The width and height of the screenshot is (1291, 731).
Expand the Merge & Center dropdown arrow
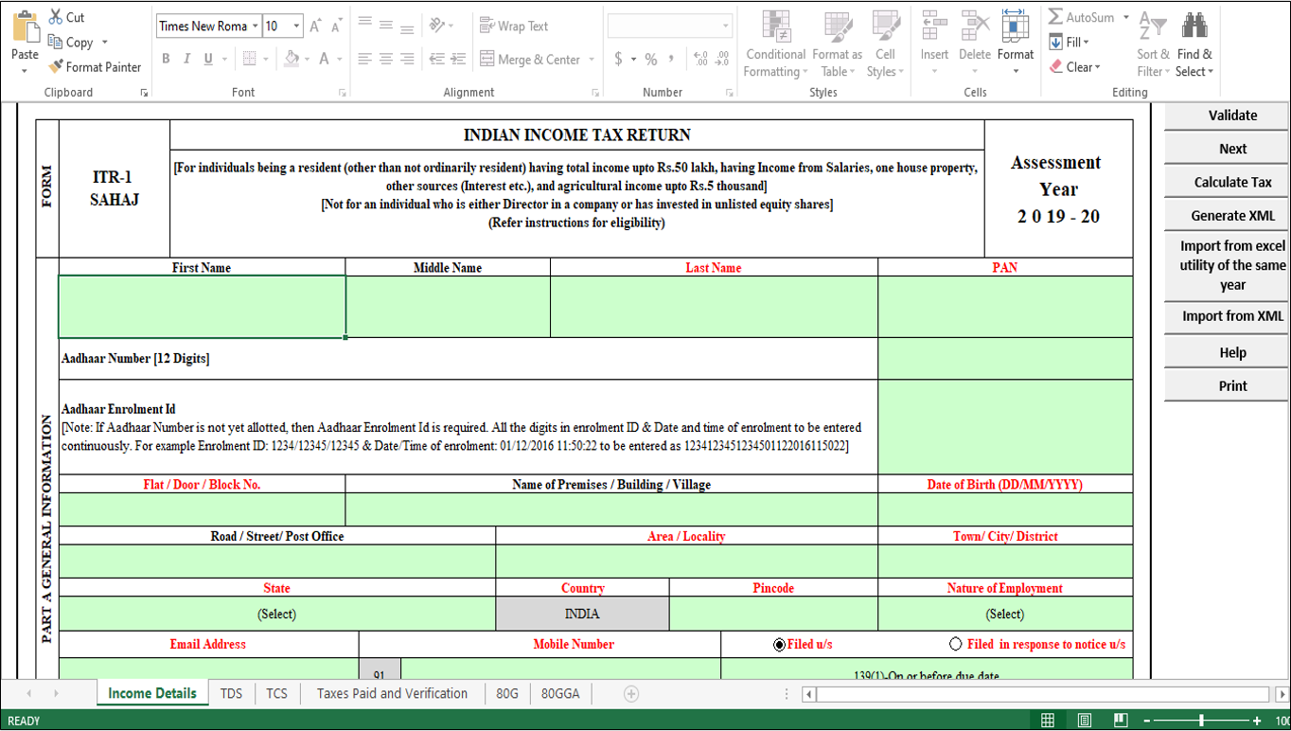click(x=592, y=59)
